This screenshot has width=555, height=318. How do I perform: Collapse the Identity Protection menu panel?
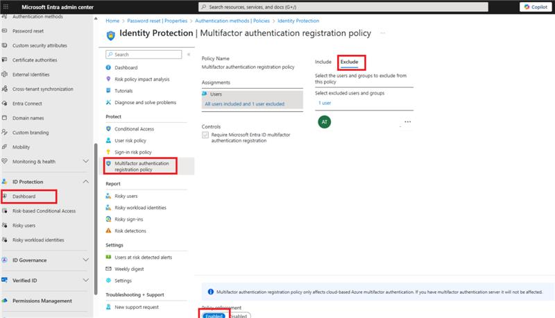[x=189, y=55]
